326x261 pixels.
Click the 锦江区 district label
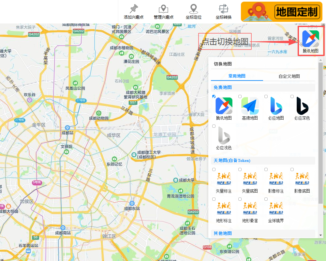pyautogui.click(x=109, y=236)
